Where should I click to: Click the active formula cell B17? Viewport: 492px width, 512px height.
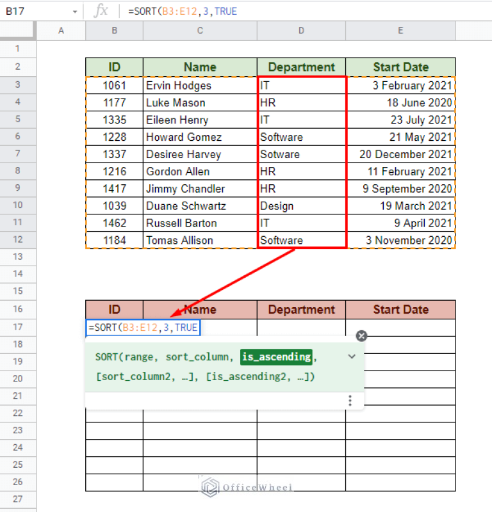[143, 328]
